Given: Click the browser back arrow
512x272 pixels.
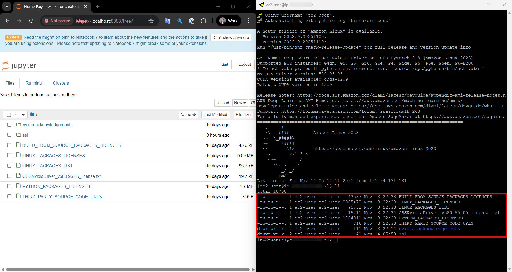Looking at the screenshot, I should tap(7, 21).
